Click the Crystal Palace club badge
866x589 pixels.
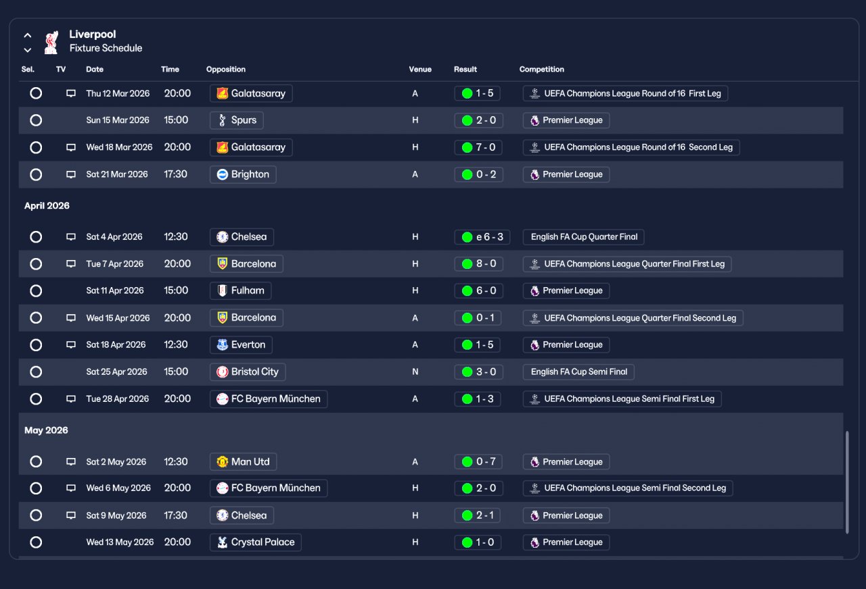click(x=223, y=542)
